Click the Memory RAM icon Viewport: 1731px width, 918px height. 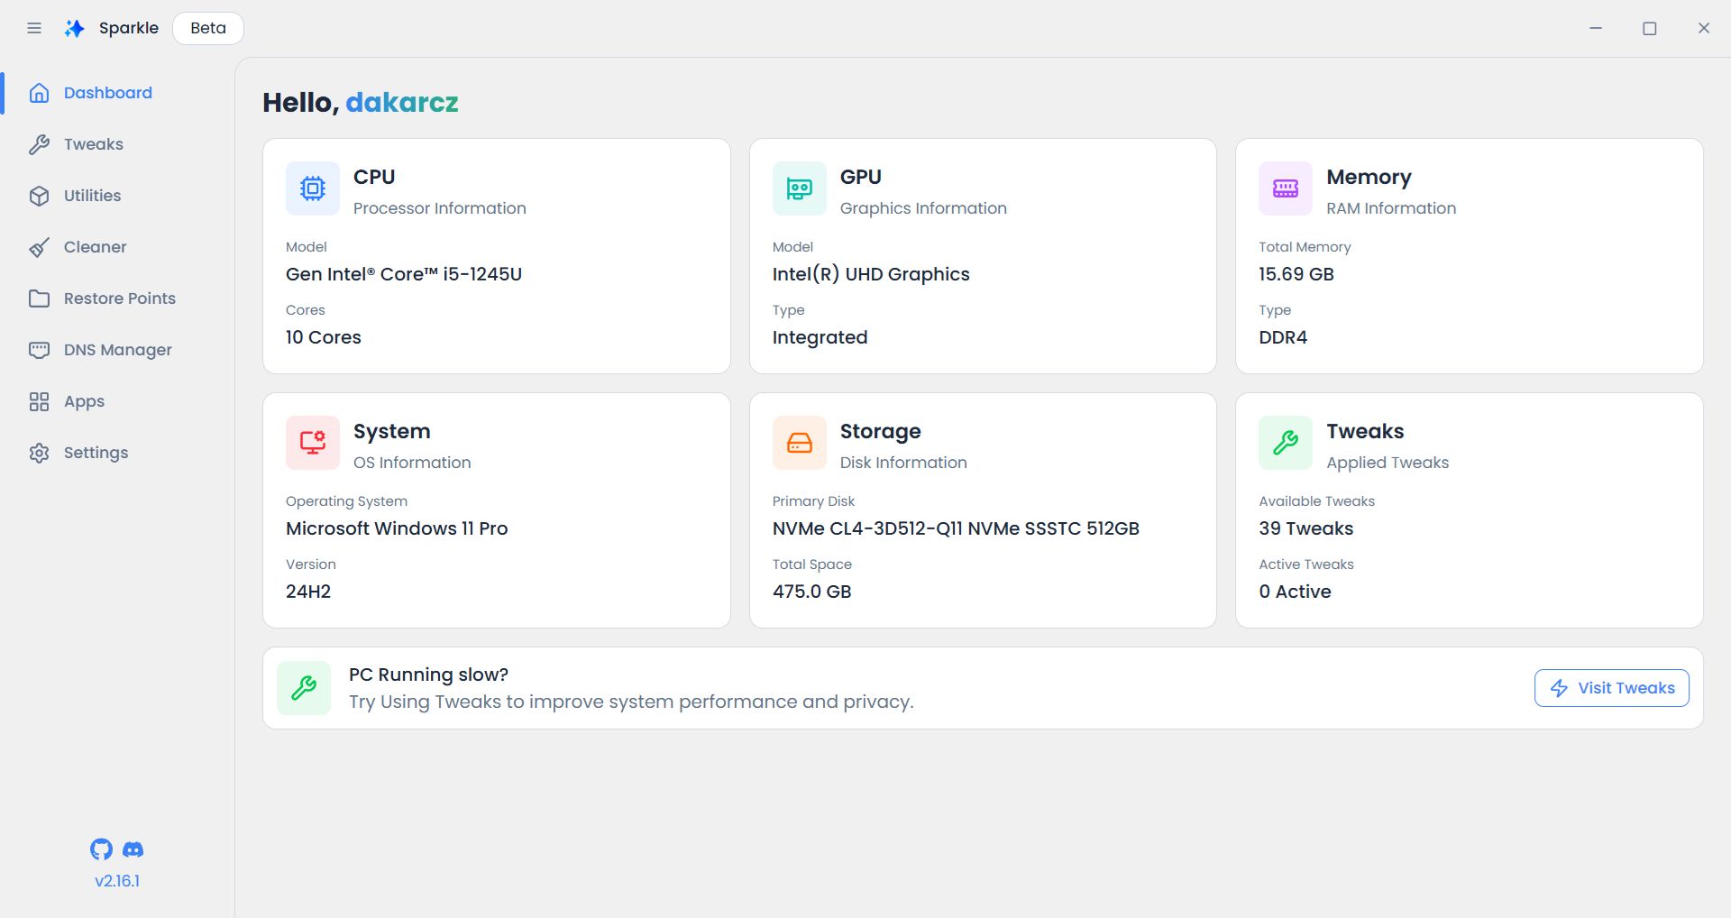click(x=1285, y=188)
